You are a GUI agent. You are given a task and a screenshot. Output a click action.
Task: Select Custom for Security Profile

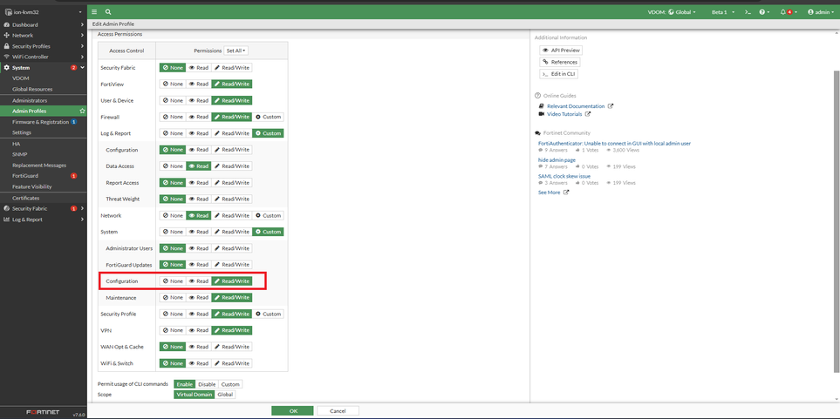(268, 314)
